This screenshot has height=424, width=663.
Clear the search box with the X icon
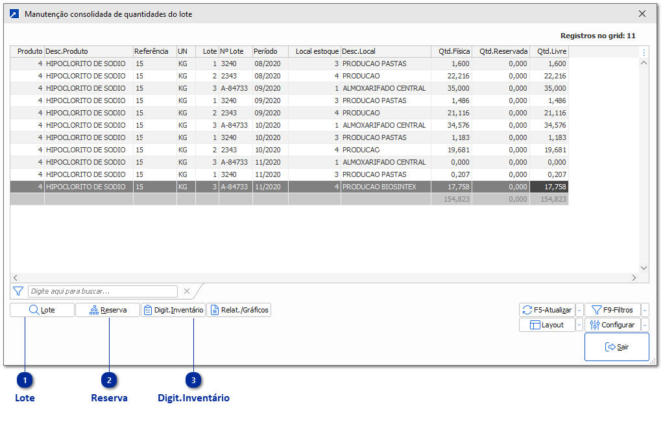coord(186,292)
